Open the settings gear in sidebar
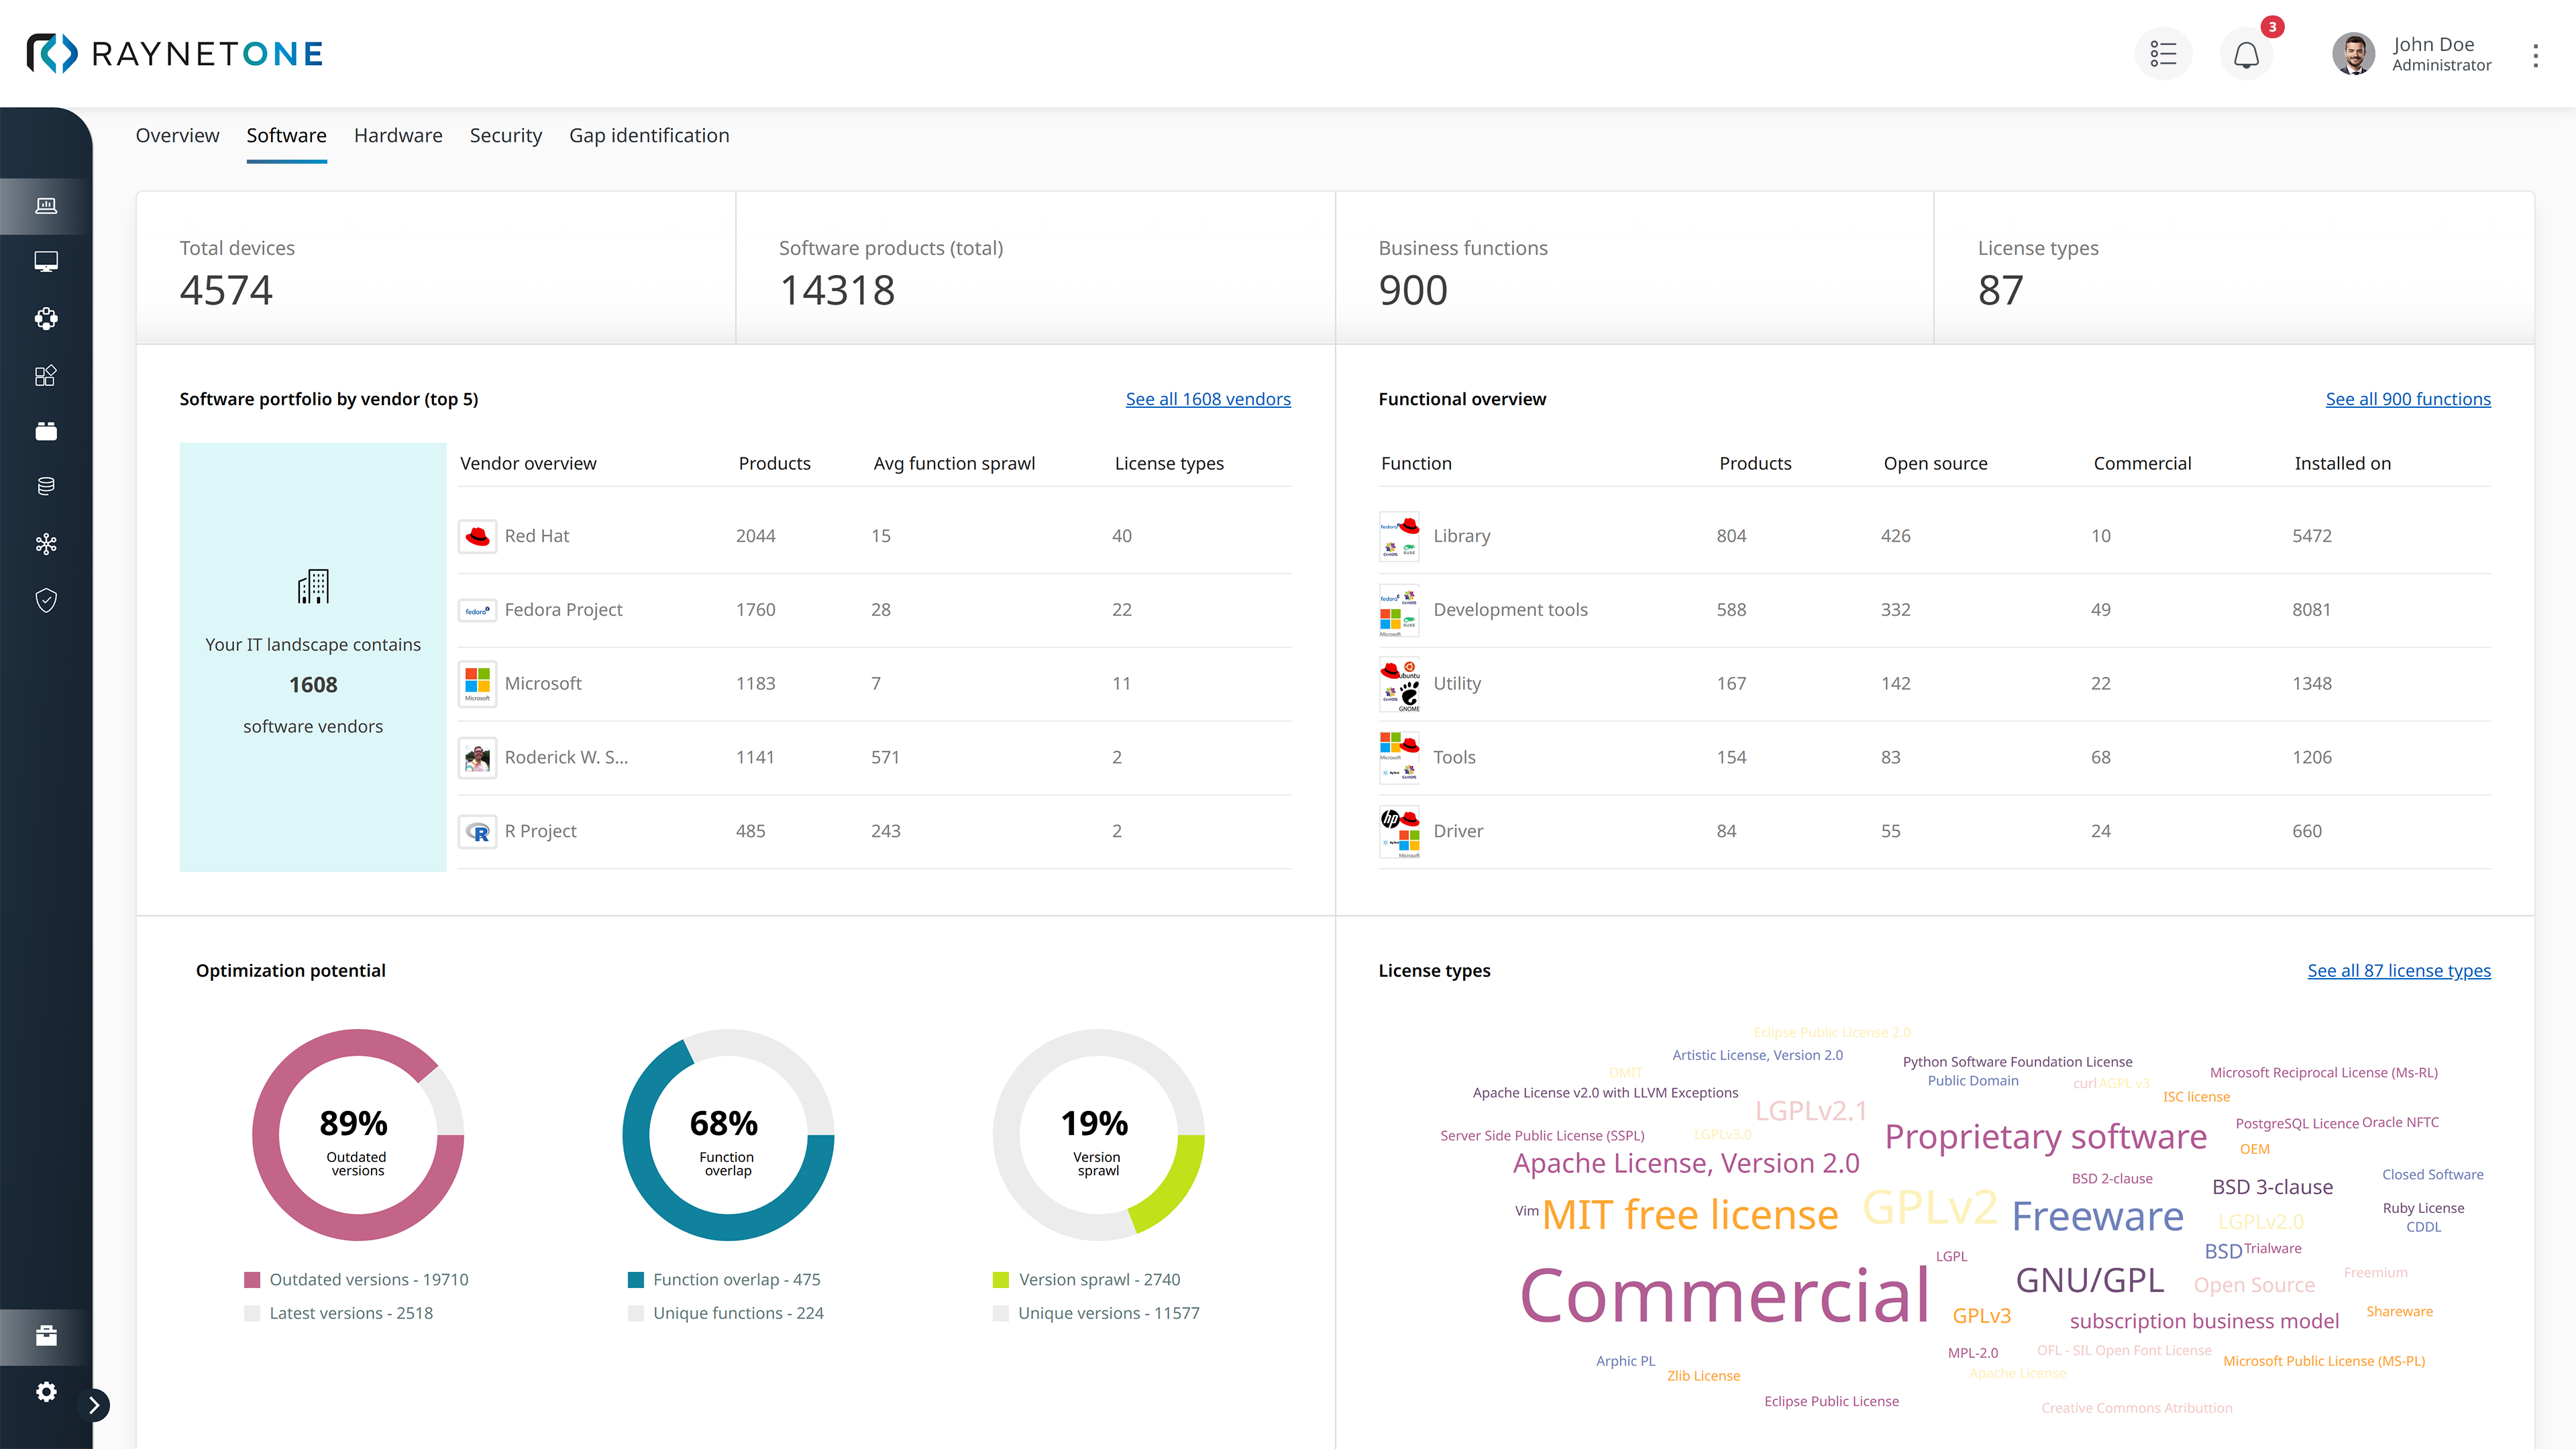The height and width of the screenshot is (1449, 2576). (46, 1391)
